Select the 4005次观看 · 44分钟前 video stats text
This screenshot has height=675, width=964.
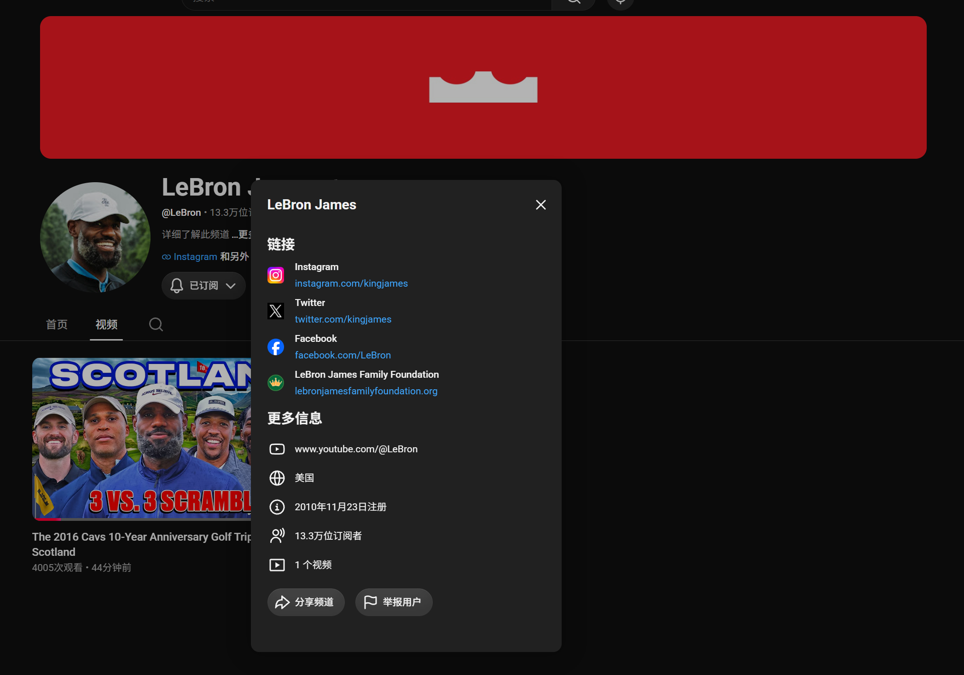click(81, 568)
